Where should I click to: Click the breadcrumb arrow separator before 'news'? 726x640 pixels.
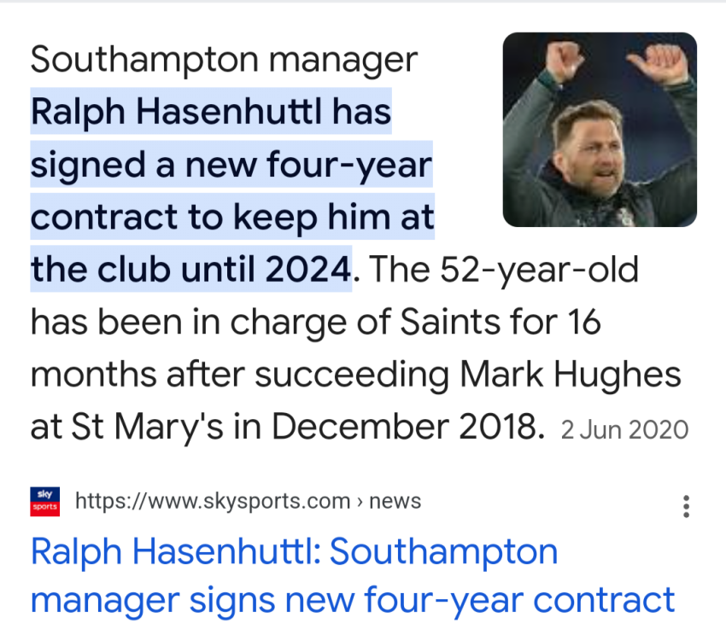point(360,502)
